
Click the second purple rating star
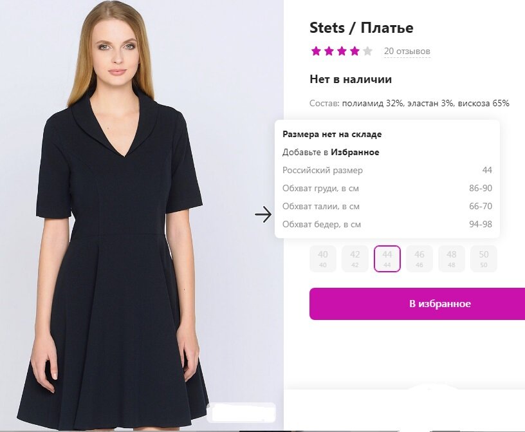[329, 51]
